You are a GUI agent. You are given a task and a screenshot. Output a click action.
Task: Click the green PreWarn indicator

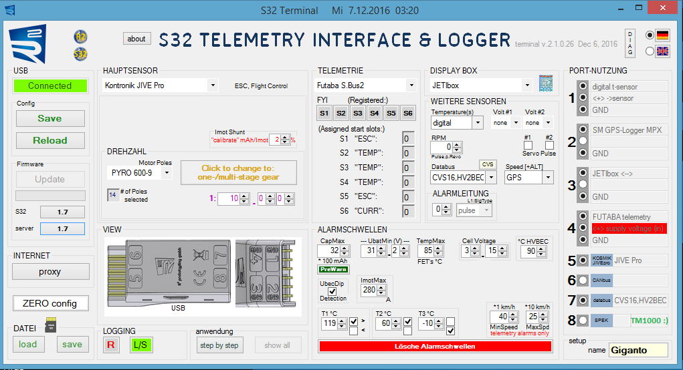pos(334,269)
